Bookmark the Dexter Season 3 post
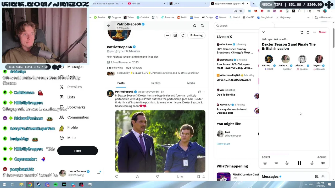The height and width of the screenshot is (188, 335). tap(199, 177)
